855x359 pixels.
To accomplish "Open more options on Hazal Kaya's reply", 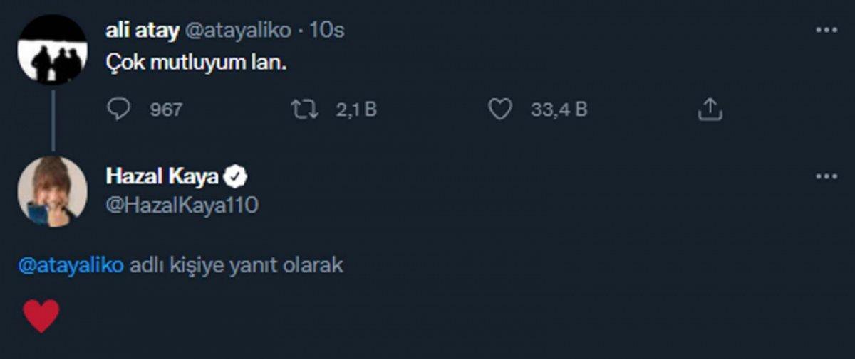I will (x=826, y=176).
